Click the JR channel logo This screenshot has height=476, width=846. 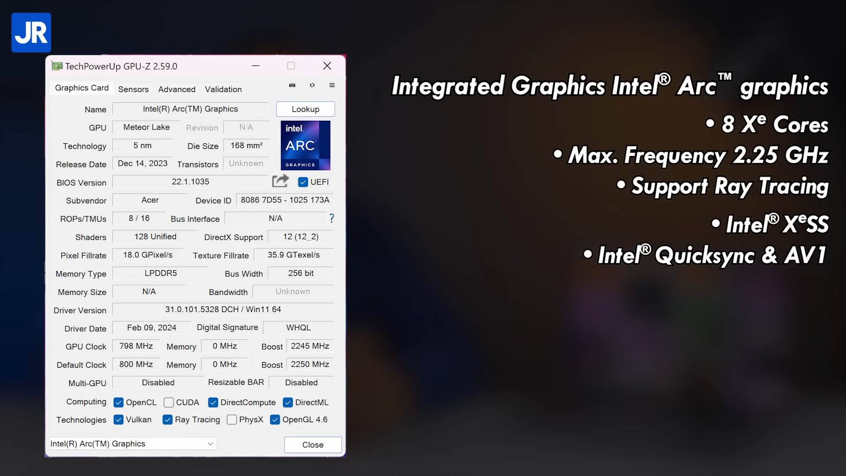pyautogui.click(x=31, y=33)
